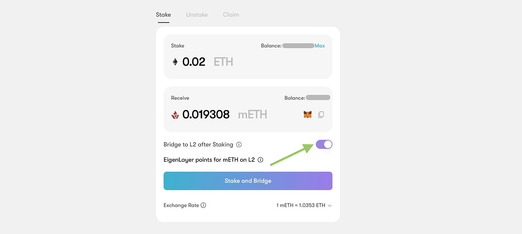Screen dimensions: 522x234
Task: Click the Stake and Bridge button
Action: 248,181
